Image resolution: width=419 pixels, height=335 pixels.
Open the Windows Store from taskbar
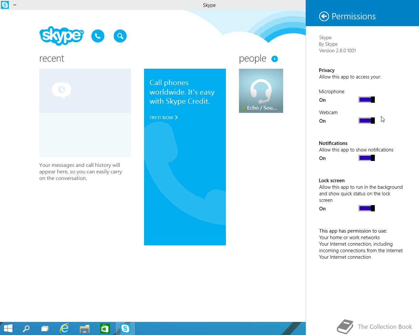pyautogui.click(x=105, y=328)
